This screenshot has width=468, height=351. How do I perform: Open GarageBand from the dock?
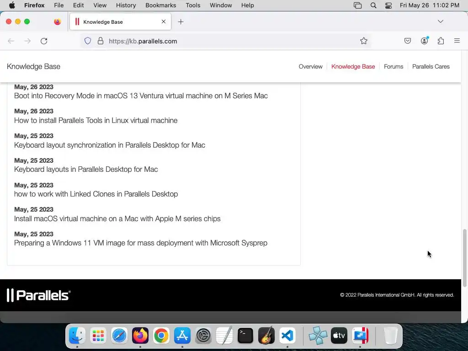pos(266,335)
